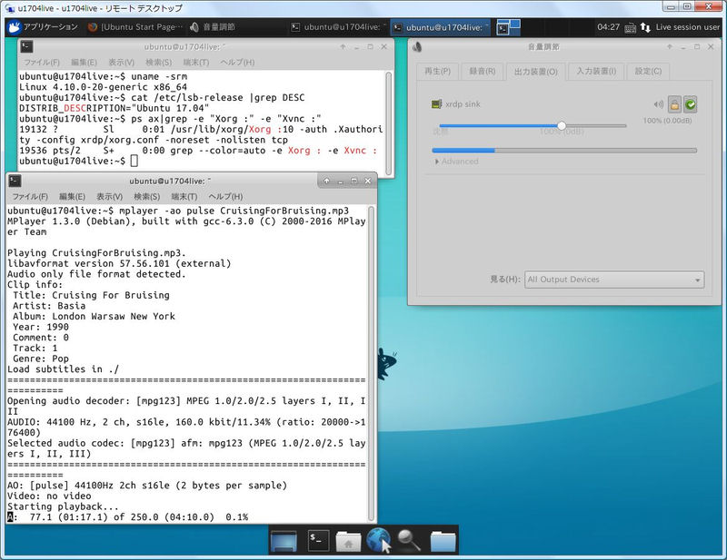Image resolution: width=727 pixels, height=560 pixels.
Task: Switch to the Ubuntu Start Page task button
Action: coord(135,27)
